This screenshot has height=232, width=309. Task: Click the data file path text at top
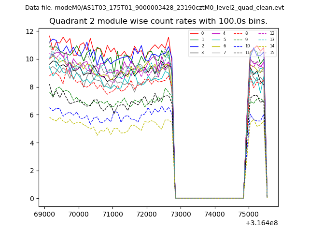pyautogui.click(x=154, y=8)
